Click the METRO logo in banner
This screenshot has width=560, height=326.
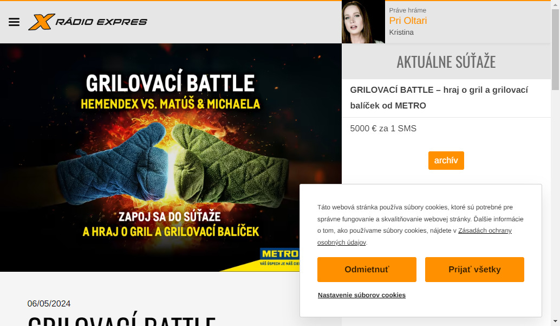pyautogui.click(x=279, y=257)
